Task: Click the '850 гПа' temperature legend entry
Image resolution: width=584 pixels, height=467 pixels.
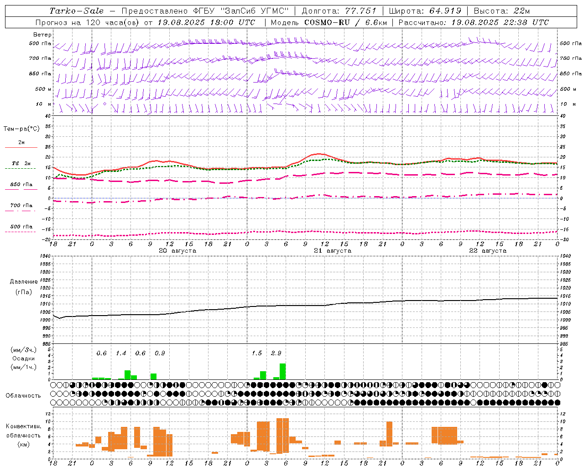Action: [x=21, y=187]
